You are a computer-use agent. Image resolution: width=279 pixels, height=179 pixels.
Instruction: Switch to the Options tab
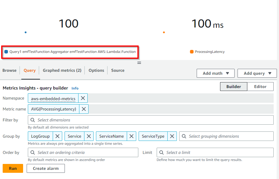tap(96, 70)
